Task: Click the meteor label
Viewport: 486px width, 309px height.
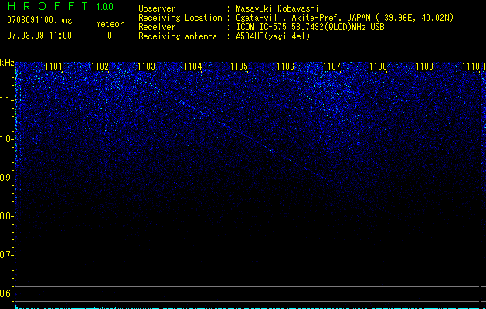Action: pyautogui.click(x=110, y=24)
